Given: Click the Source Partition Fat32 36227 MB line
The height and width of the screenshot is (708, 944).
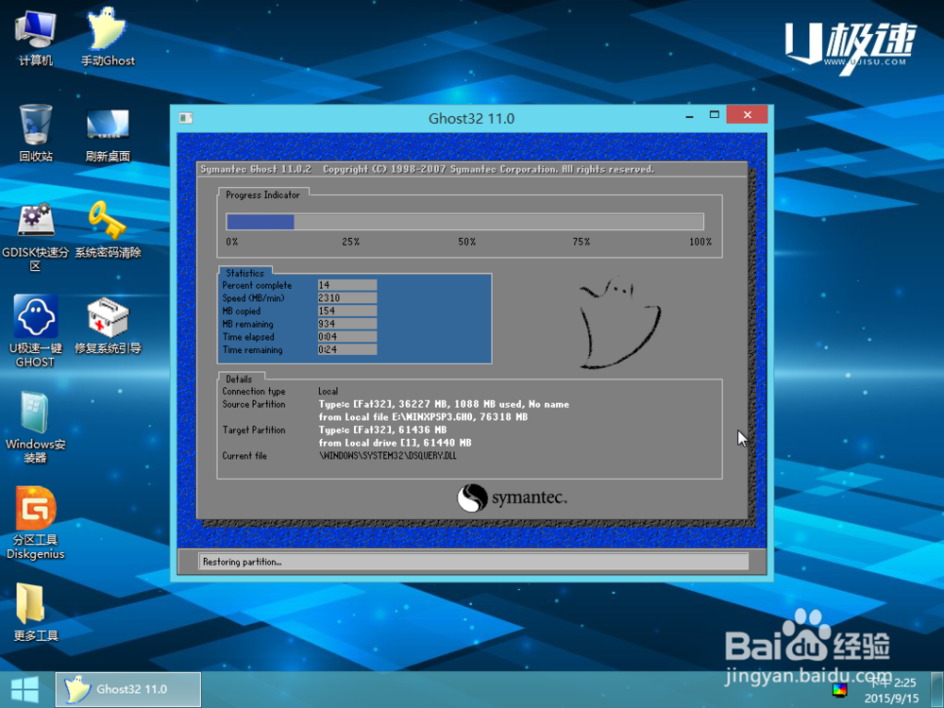Looking at the screenshot, I should click(x=444, y=405).
